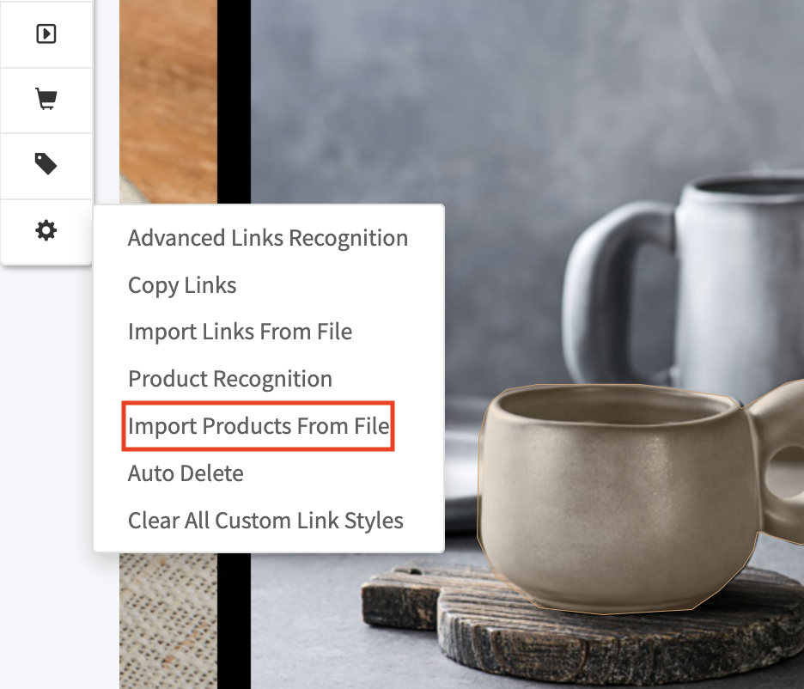Choose Advanced Links Recognition
This screenshot has height=689, width=804.
(268, 238)
